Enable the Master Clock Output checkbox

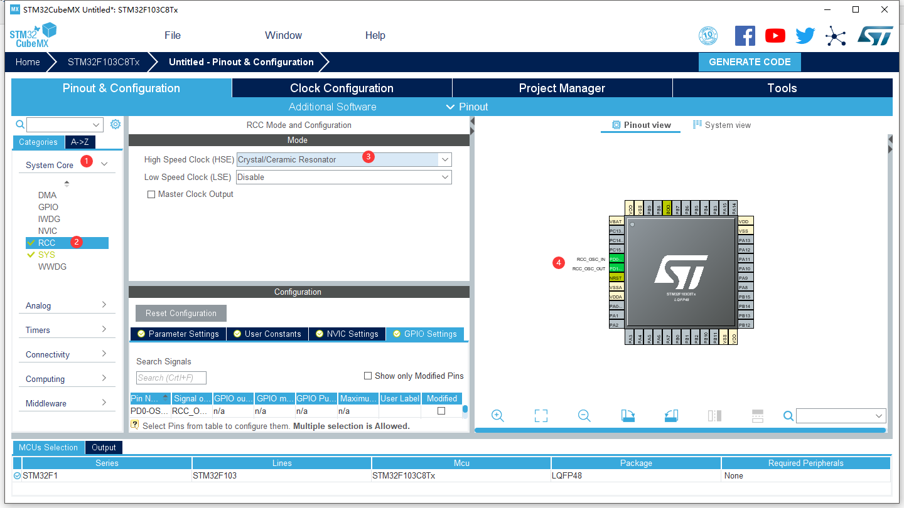coord(151,194)
